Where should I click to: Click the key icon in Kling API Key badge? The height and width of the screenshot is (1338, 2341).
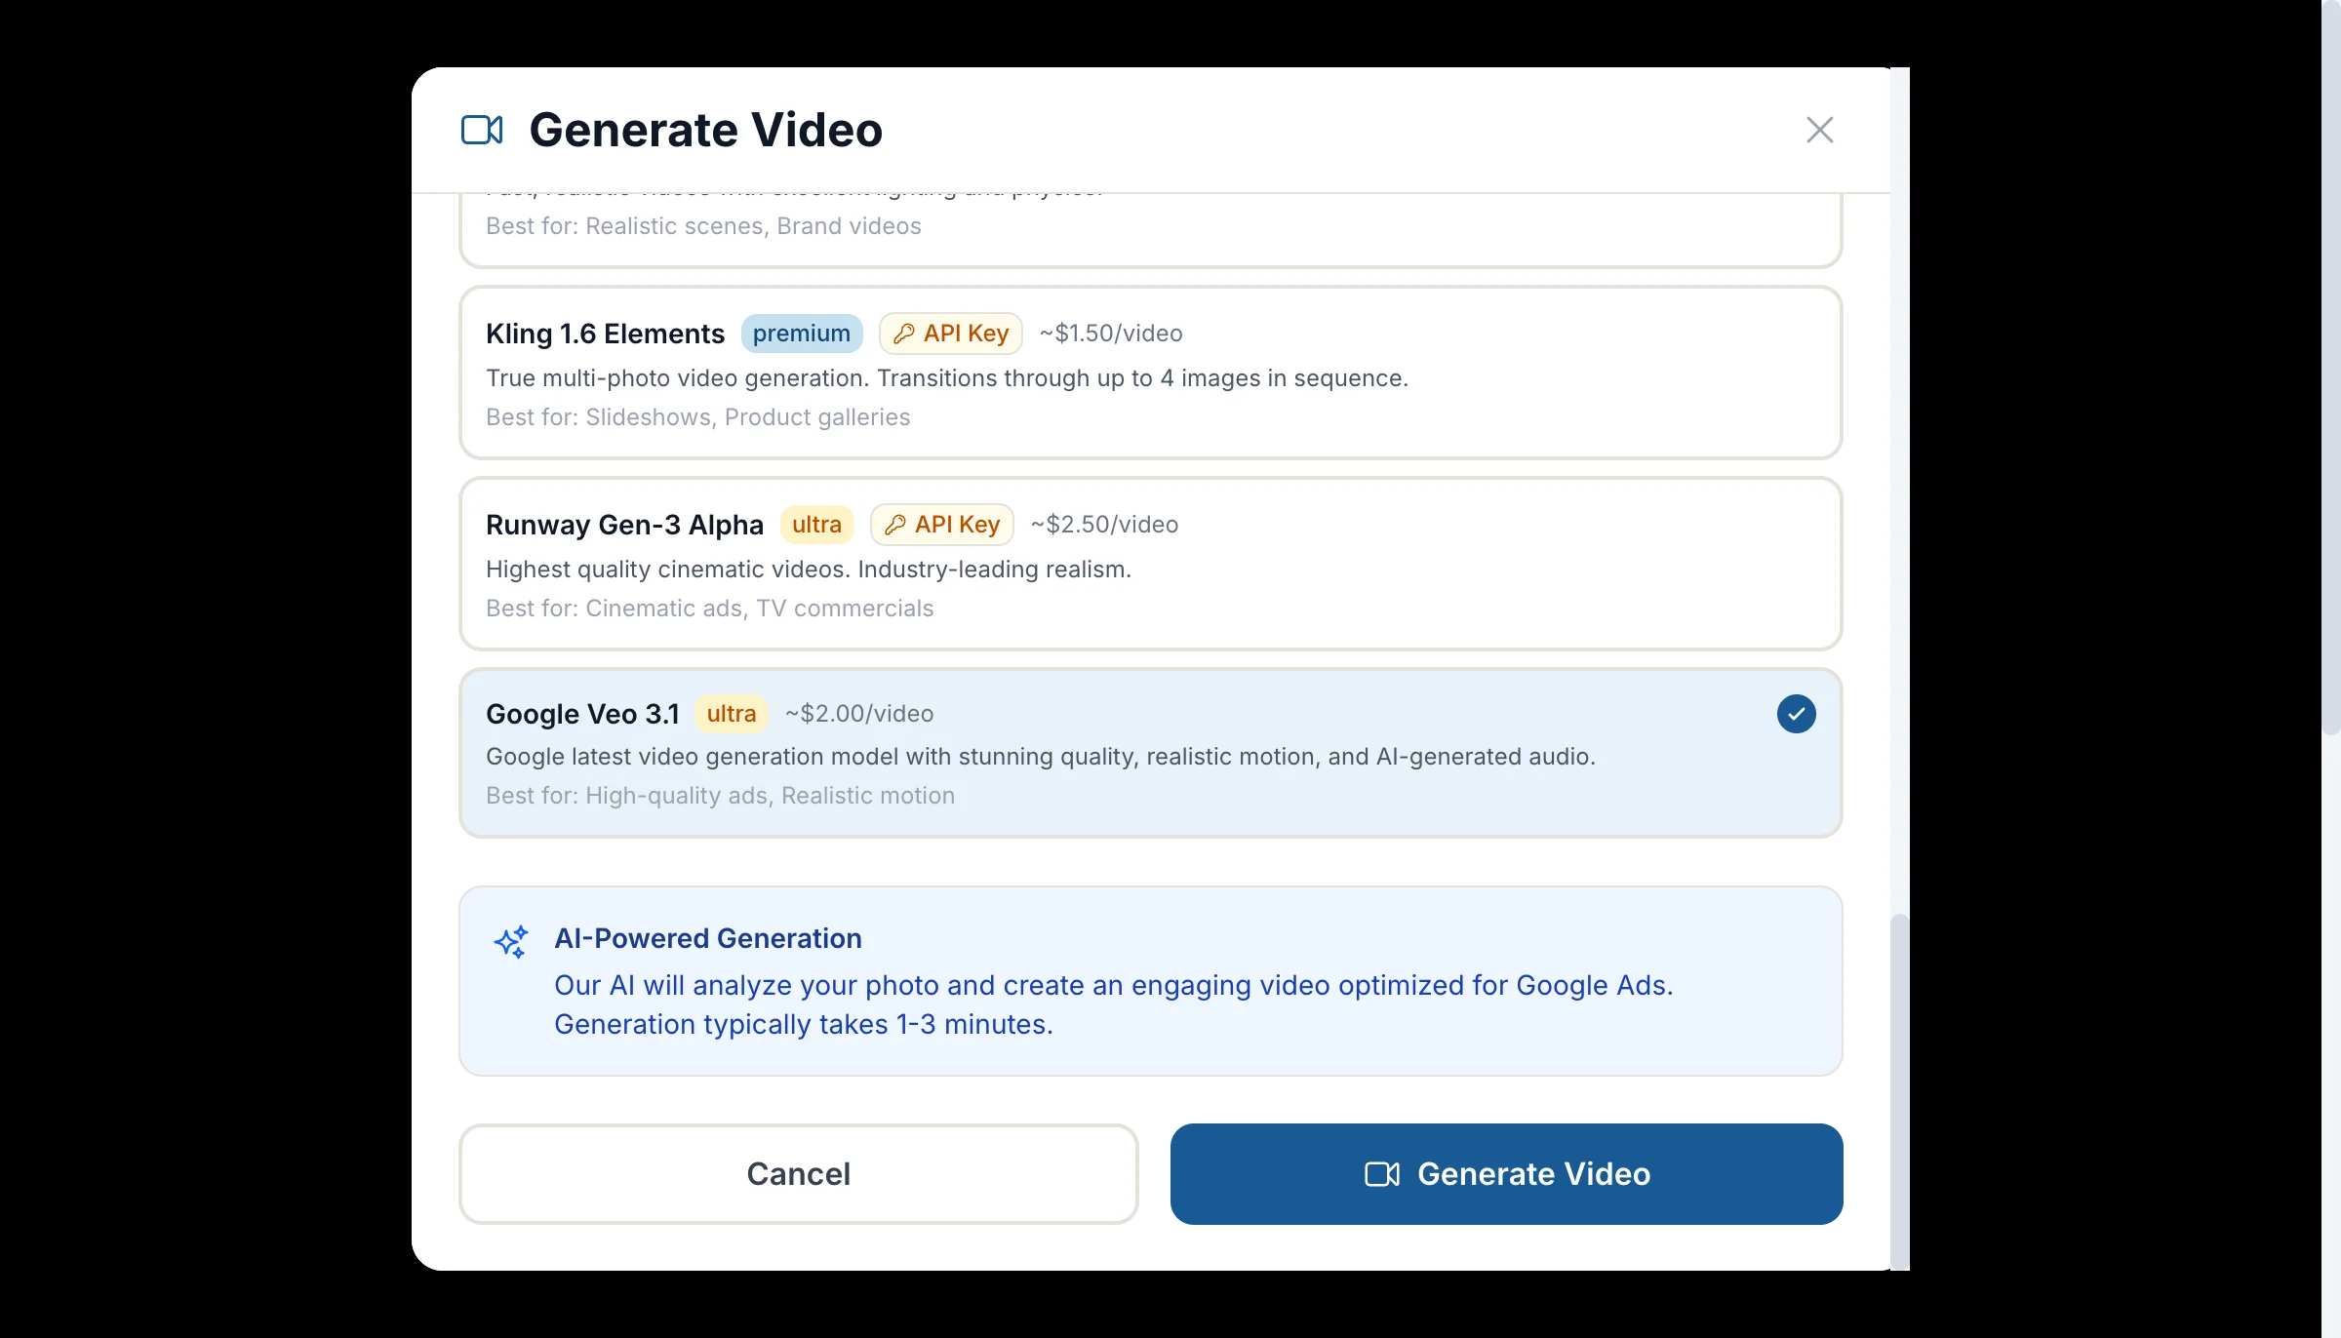(904, 334)
